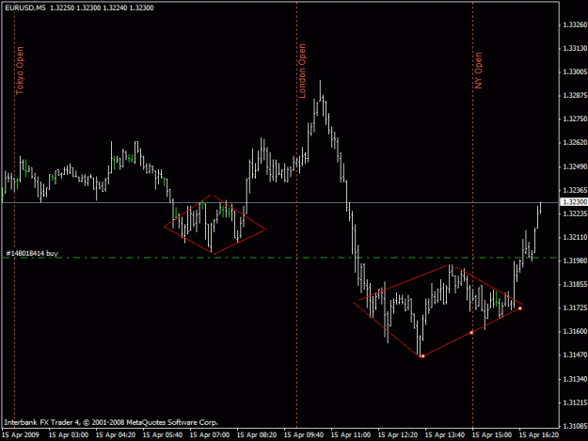Click price level 1.32875 on the scale
Viewport: 588px width, 441px height.
(x=575, y=96)
